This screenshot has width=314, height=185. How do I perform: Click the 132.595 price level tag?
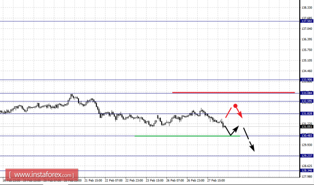tap(306, 101)
